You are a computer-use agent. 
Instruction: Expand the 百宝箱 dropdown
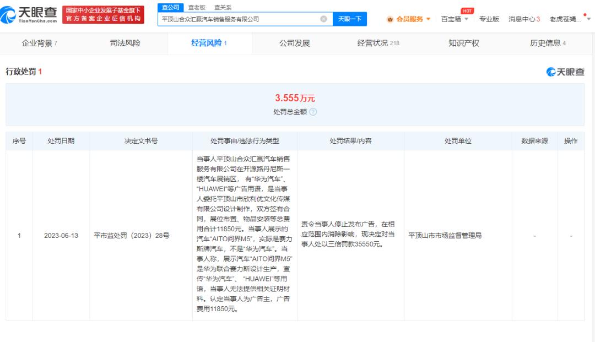point(455,19)
